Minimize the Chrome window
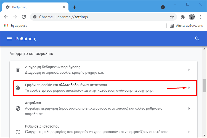Screen dimensions: 207x138 (175, 4)
